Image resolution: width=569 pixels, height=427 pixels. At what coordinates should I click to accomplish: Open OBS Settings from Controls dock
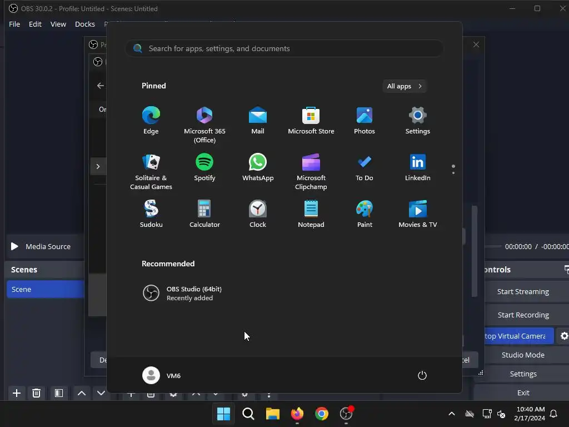523,374
